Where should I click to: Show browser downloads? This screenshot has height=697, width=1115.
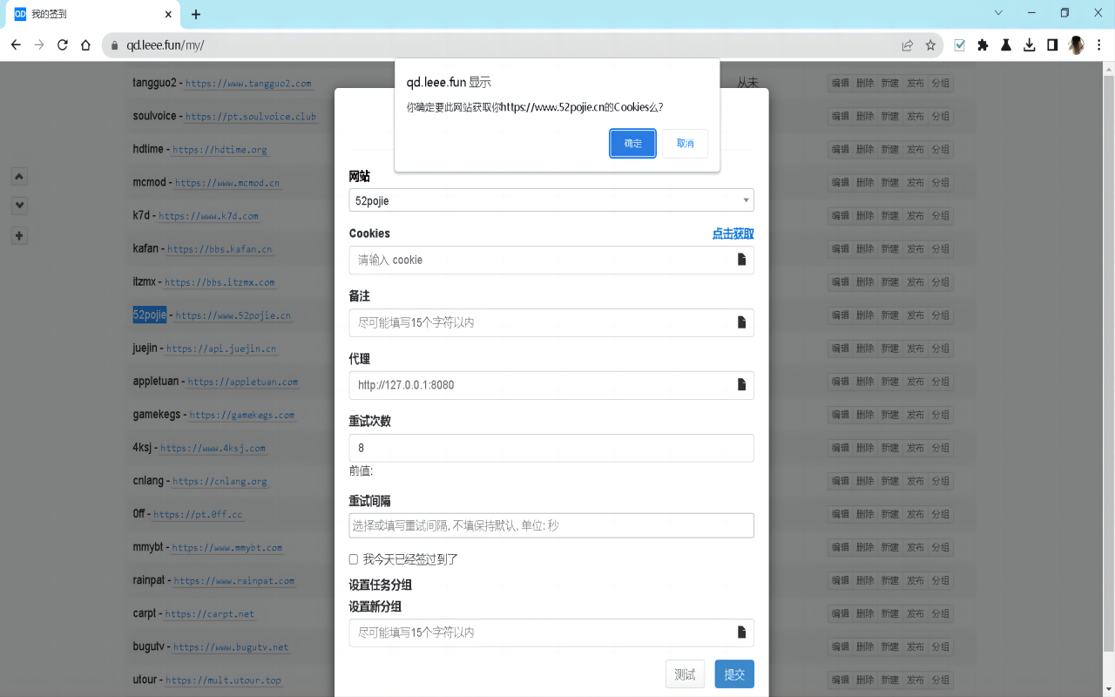point(1030,45)
